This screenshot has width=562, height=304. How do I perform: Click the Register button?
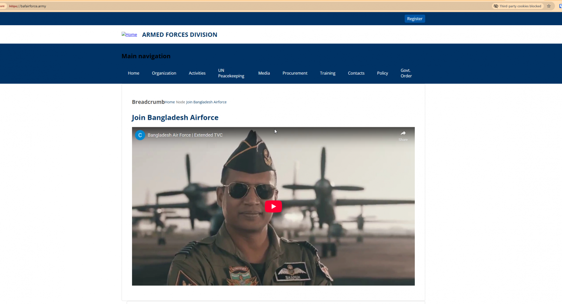(x=414, y=19)
